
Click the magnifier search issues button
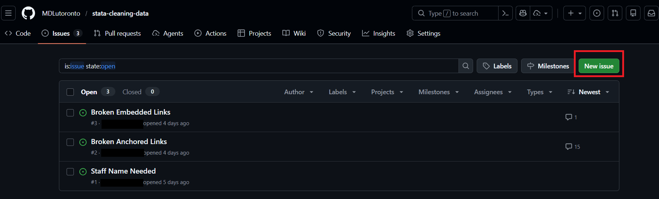466,66
